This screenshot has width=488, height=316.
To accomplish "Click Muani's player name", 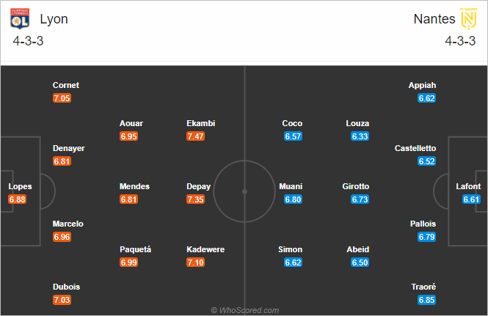I will pos(291,186).
